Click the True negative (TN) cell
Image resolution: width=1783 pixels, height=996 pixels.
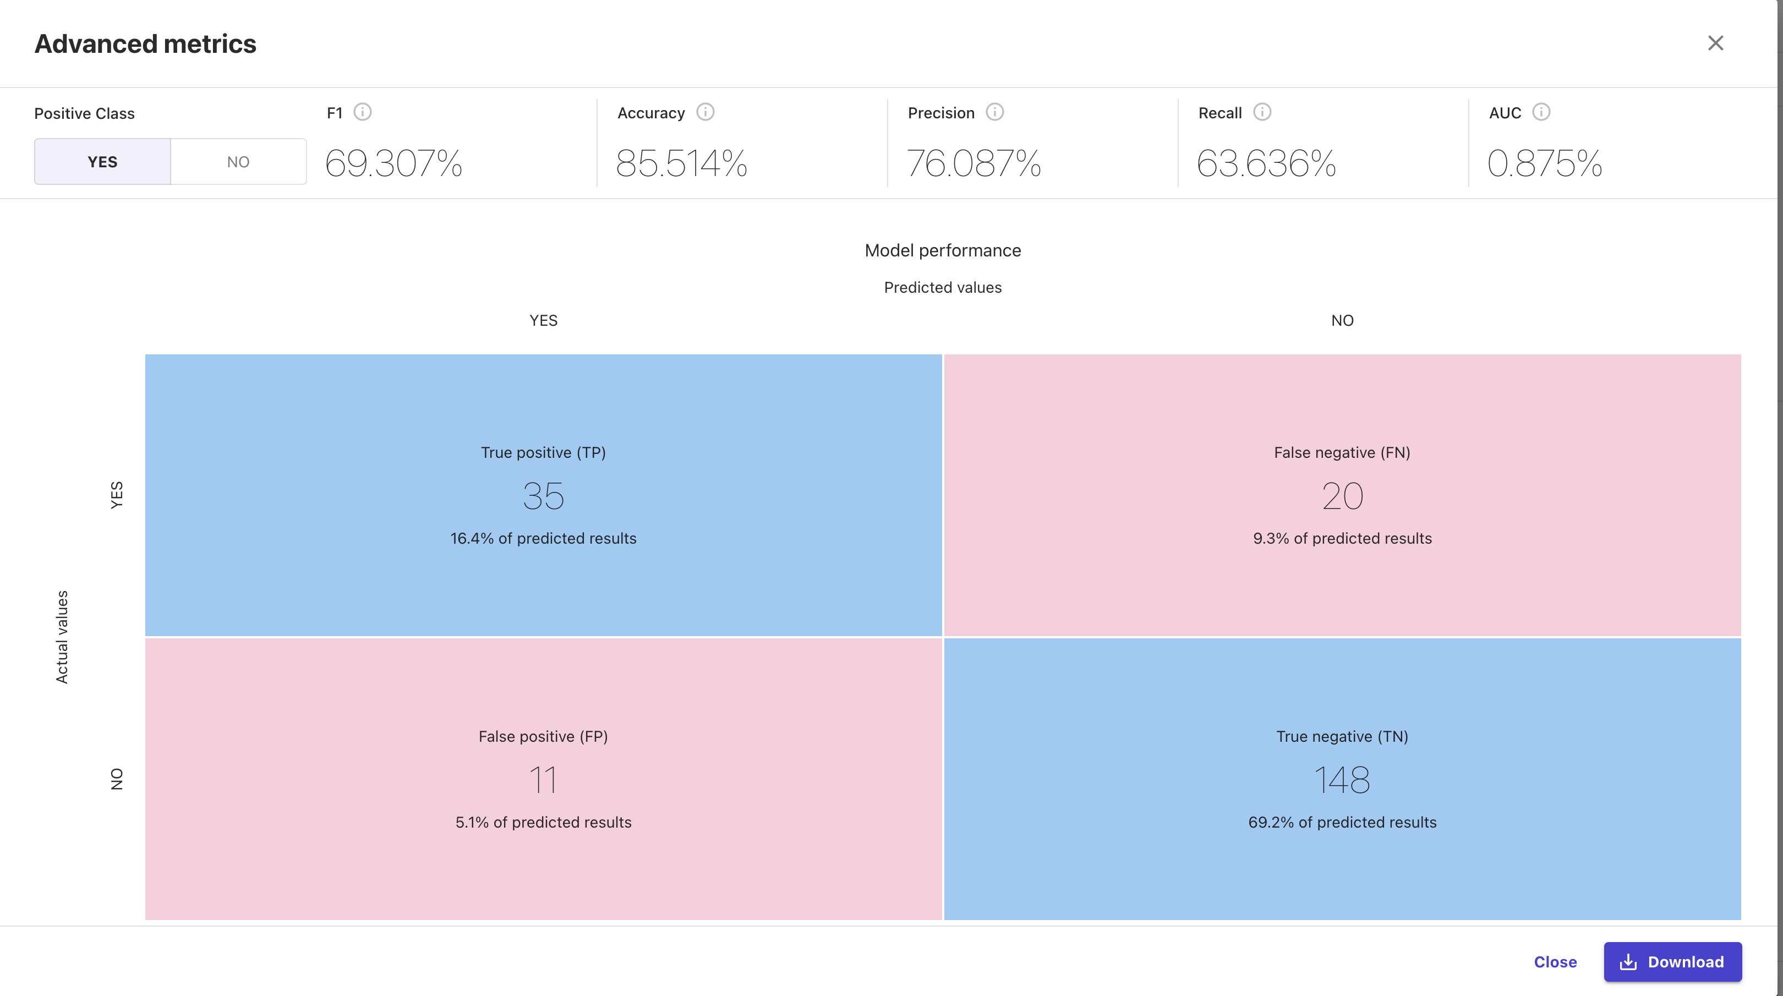[1342, 779]
